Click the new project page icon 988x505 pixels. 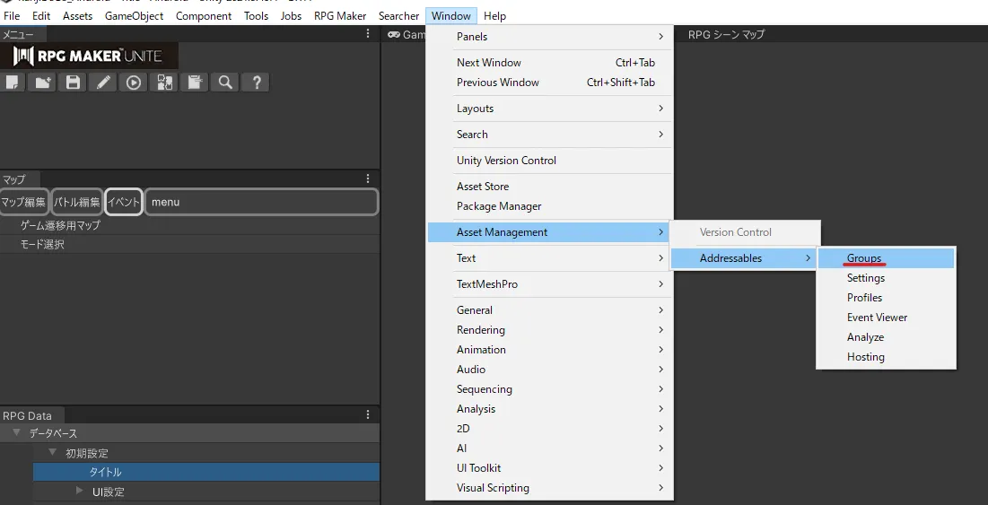coord(12,83)
